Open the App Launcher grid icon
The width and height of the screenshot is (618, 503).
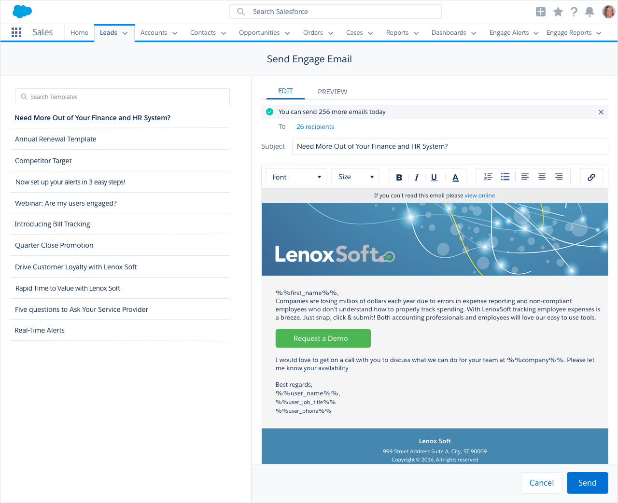(16, 32)
